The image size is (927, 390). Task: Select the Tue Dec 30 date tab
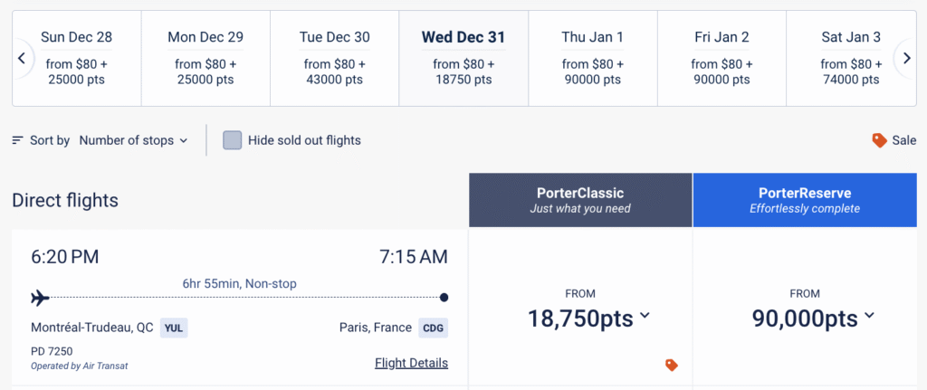click(335, 58)
